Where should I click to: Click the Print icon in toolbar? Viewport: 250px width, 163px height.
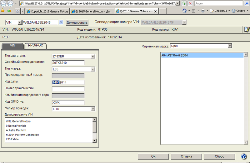click(x=203, y=11)
